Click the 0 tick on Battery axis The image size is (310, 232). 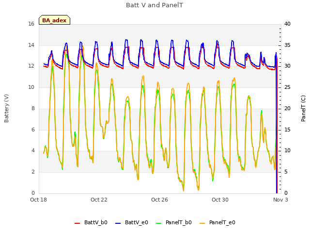pyautogui.click(x=33, y=193)
